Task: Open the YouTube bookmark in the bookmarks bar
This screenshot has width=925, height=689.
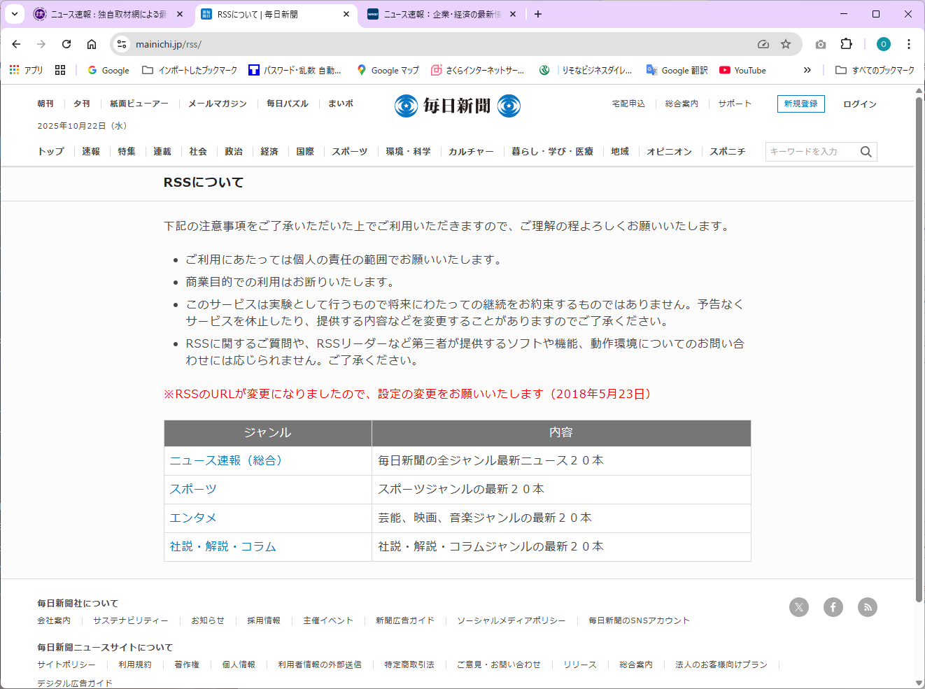Action: (742, 70)
